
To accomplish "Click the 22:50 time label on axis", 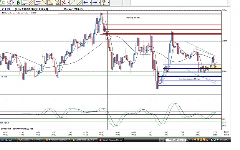I will tap(215, 132).
